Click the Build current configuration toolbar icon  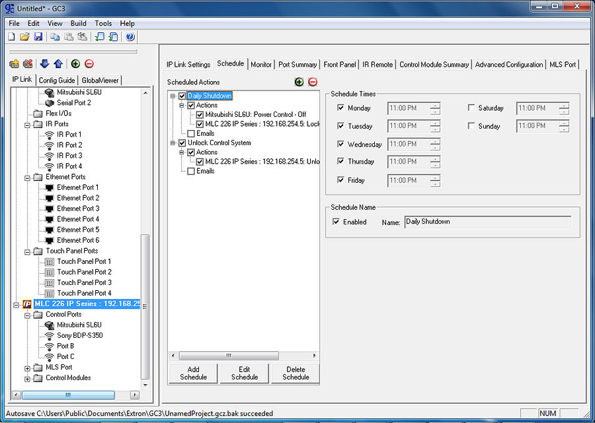point(99,37)
